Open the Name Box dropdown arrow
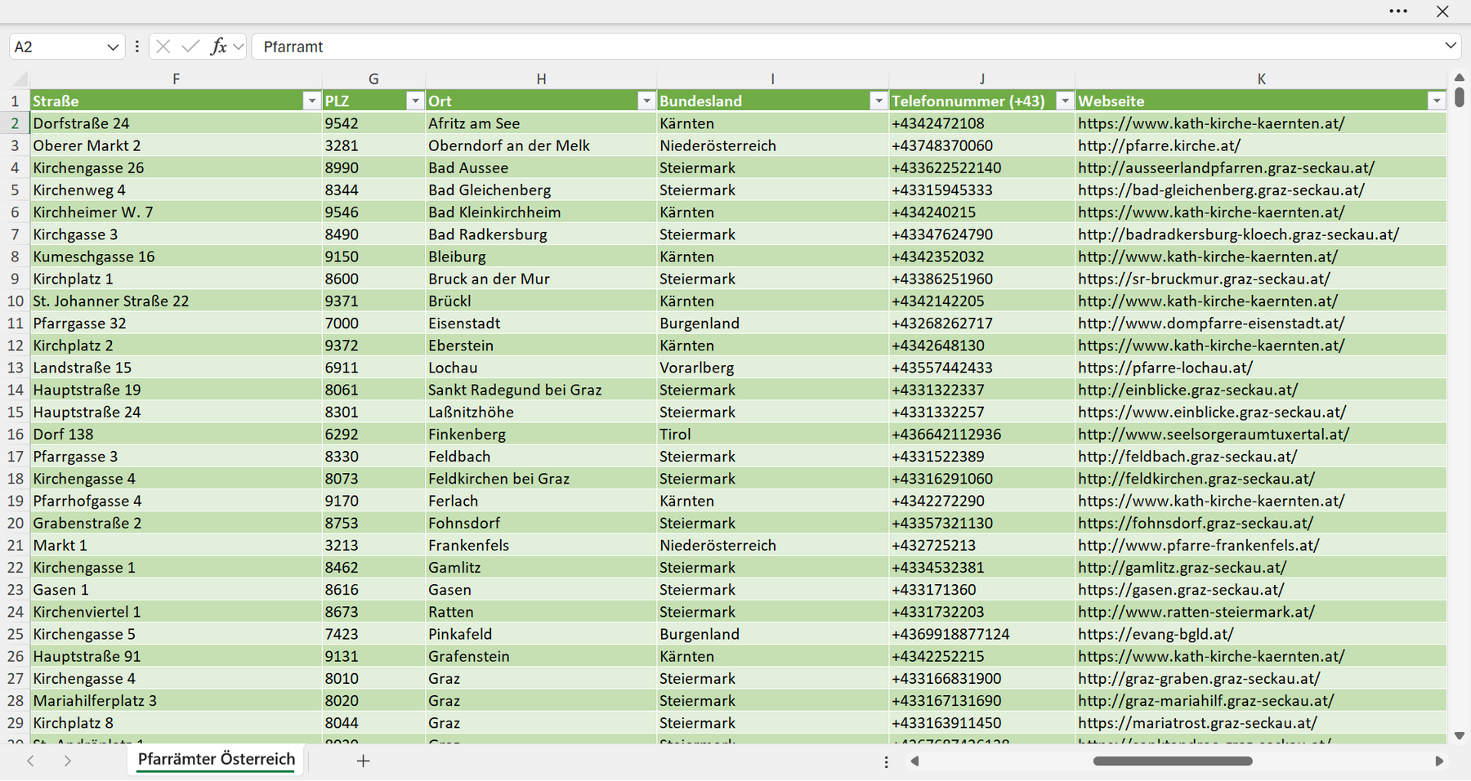The width and height of the screenshot is (1471, 781). (x=113, y=47)
